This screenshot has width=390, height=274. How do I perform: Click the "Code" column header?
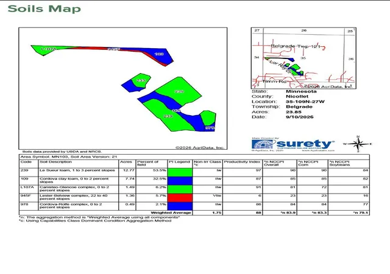coord(26,162)
